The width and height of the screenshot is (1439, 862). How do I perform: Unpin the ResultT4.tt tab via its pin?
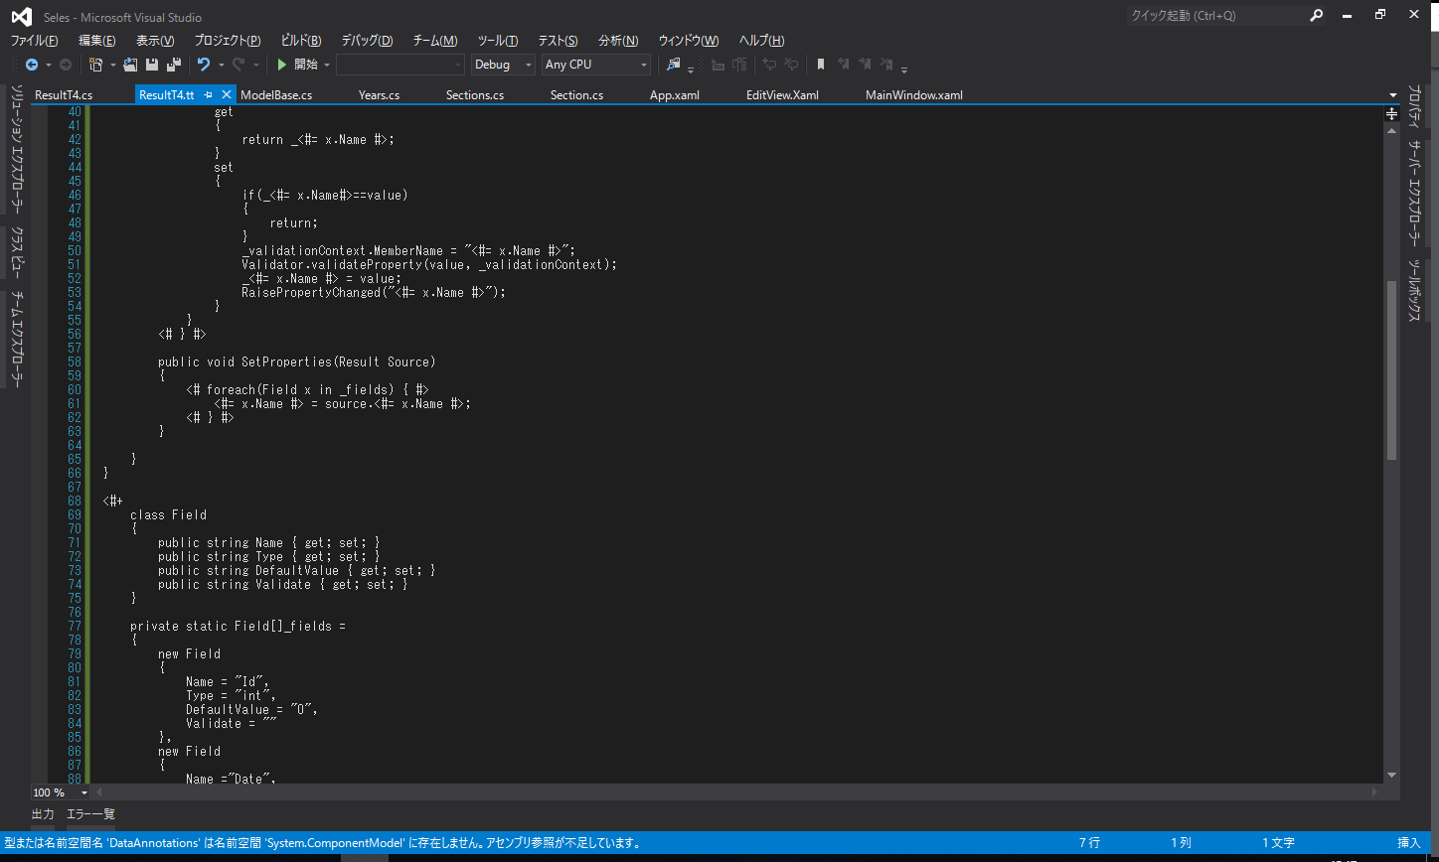pos(209,94)
